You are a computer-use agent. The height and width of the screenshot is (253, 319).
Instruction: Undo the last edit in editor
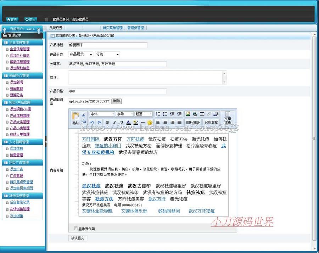pyautogui.click(x=92, y=123)
